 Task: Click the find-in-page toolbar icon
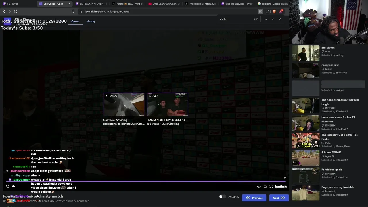point(261,11)
